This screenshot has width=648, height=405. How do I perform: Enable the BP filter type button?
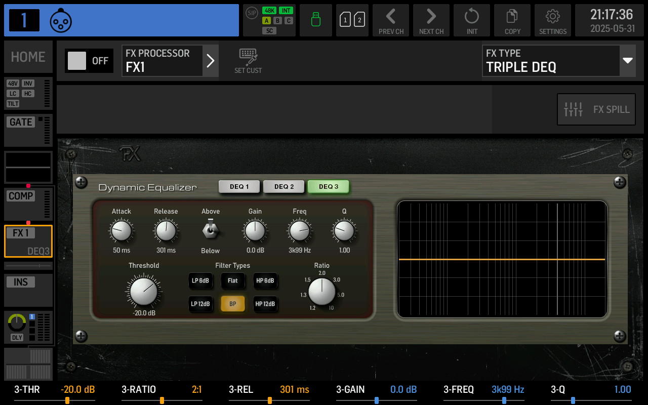[233, 304]
